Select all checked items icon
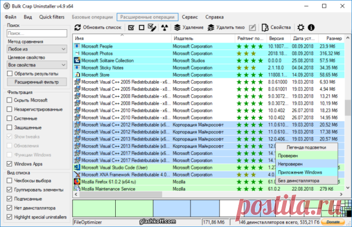352x227 pixels. [x=131, y=28]
